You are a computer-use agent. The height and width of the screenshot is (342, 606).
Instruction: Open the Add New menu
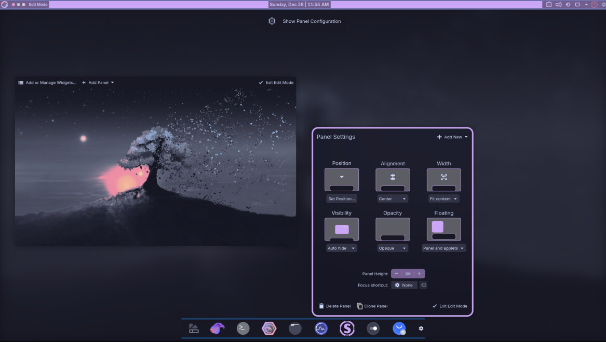[452, 137]
